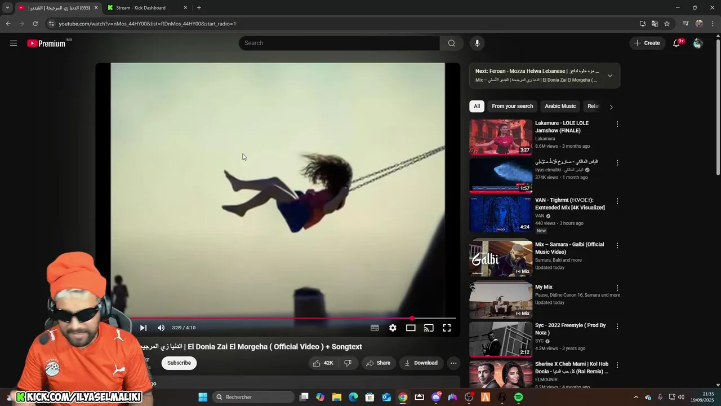Open YouTube notifications bell
Viewport: 721px width, 406px height.
[677, 43]
